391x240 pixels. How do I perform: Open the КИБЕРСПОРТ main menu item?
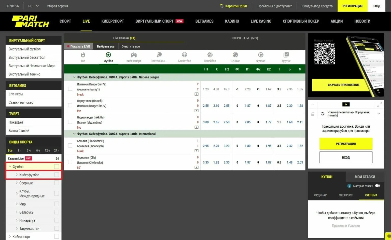(x=113, y=21)
